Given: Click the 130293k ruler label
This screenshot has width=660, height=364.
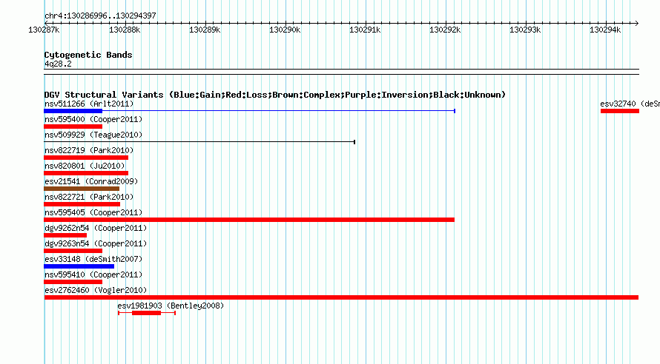Looking at the screenshot, I should tap(525, 30).
